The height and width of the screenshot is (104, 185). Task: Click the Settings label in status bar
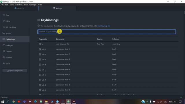4,97
